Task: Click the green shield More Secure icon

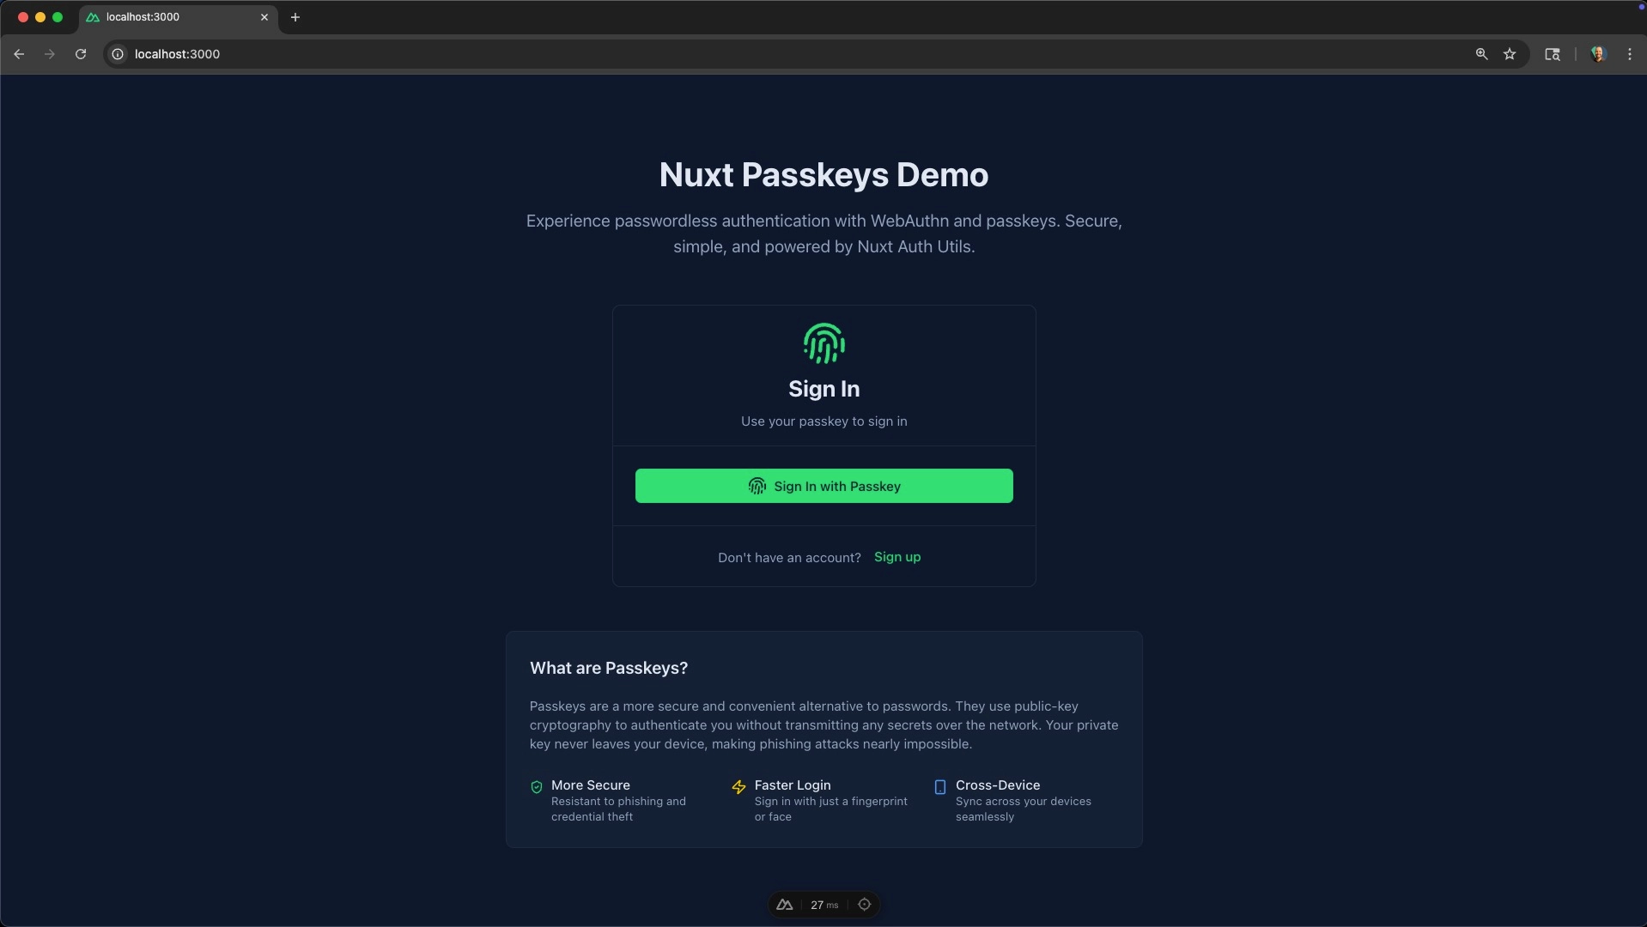Action: [537, 787]
